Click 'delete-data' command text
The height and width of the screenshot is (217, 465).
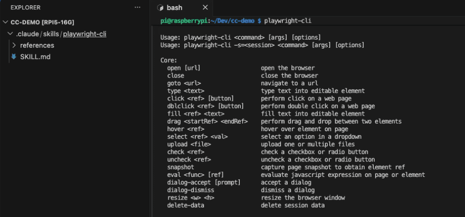click(185, 206)
